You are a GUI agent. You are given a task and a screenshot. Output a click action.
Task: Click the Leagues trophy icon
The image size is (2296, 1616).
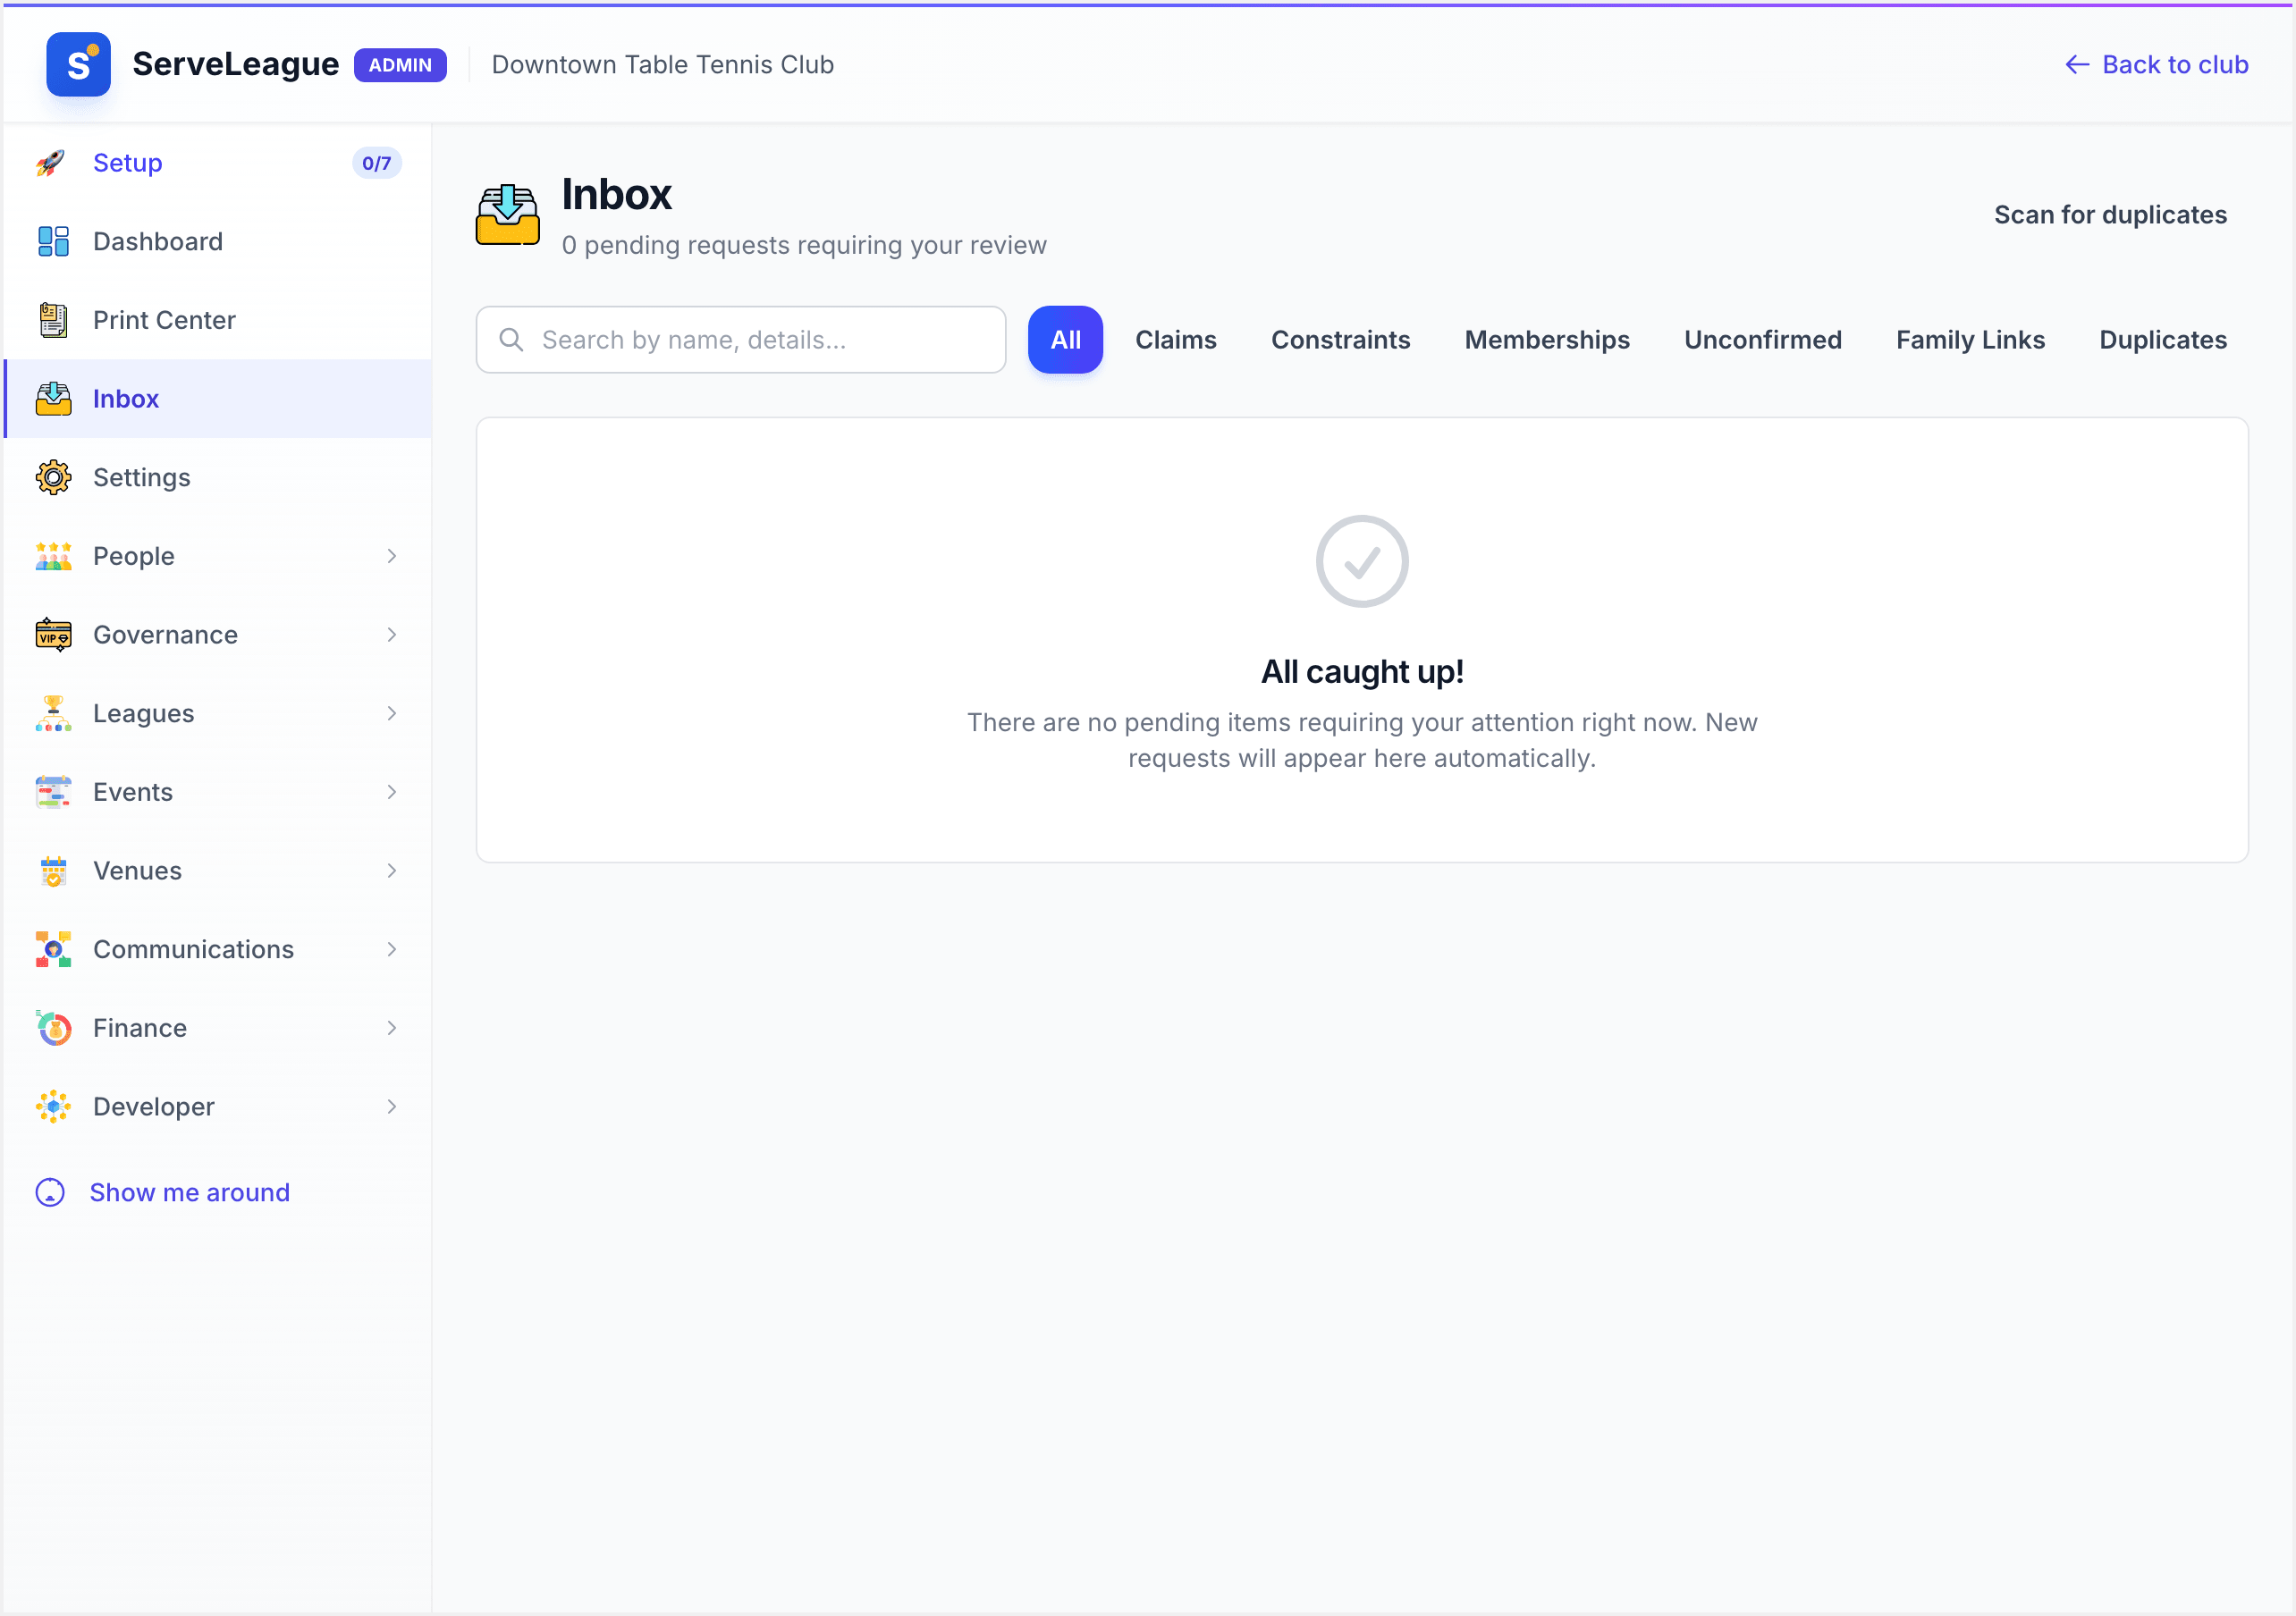53,713
